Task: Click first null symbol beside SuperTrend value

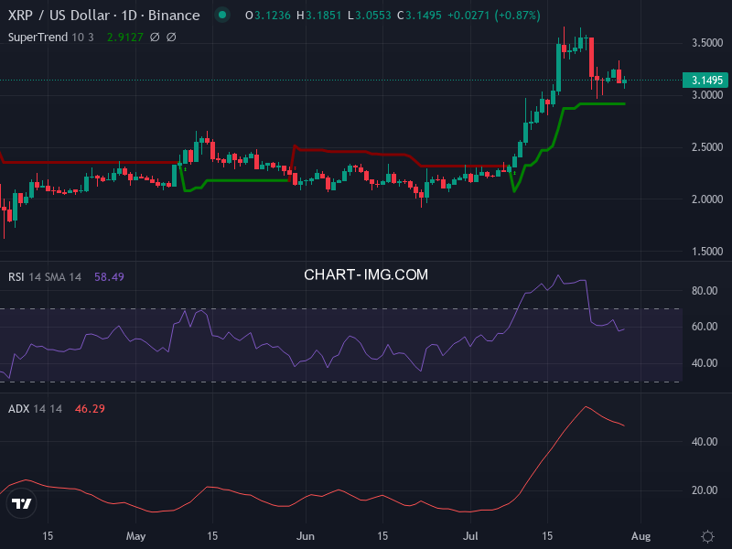Action: click(x=155, y=37)
